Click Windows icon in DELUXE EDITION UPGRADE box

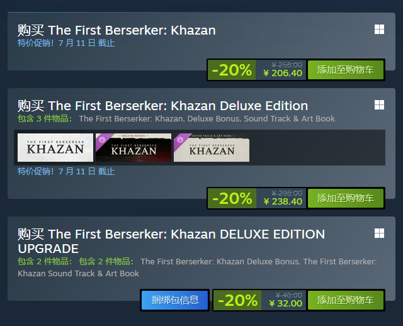pyautogui.click(x=379, y=233)
